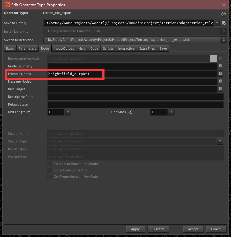Click the Guide Geometry input field
This screenshot has height=237, width=231.
(x=132, y=66)
